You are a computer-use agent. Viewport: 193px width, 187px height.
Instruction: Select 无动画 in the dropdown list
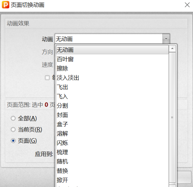pyautogui.click(x=112, y=50)
